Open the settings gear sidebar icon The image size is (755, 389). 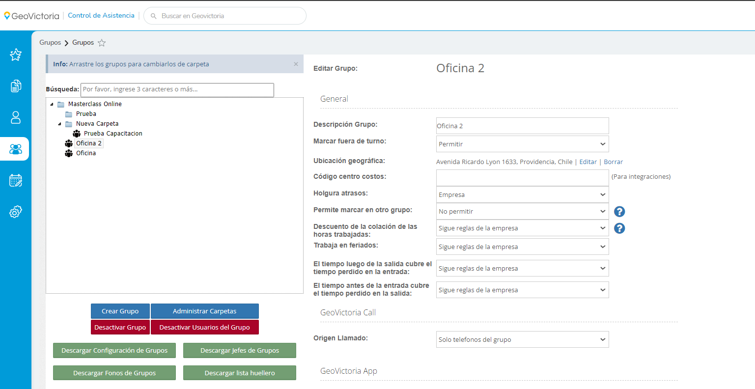click(x=16, y=212)
